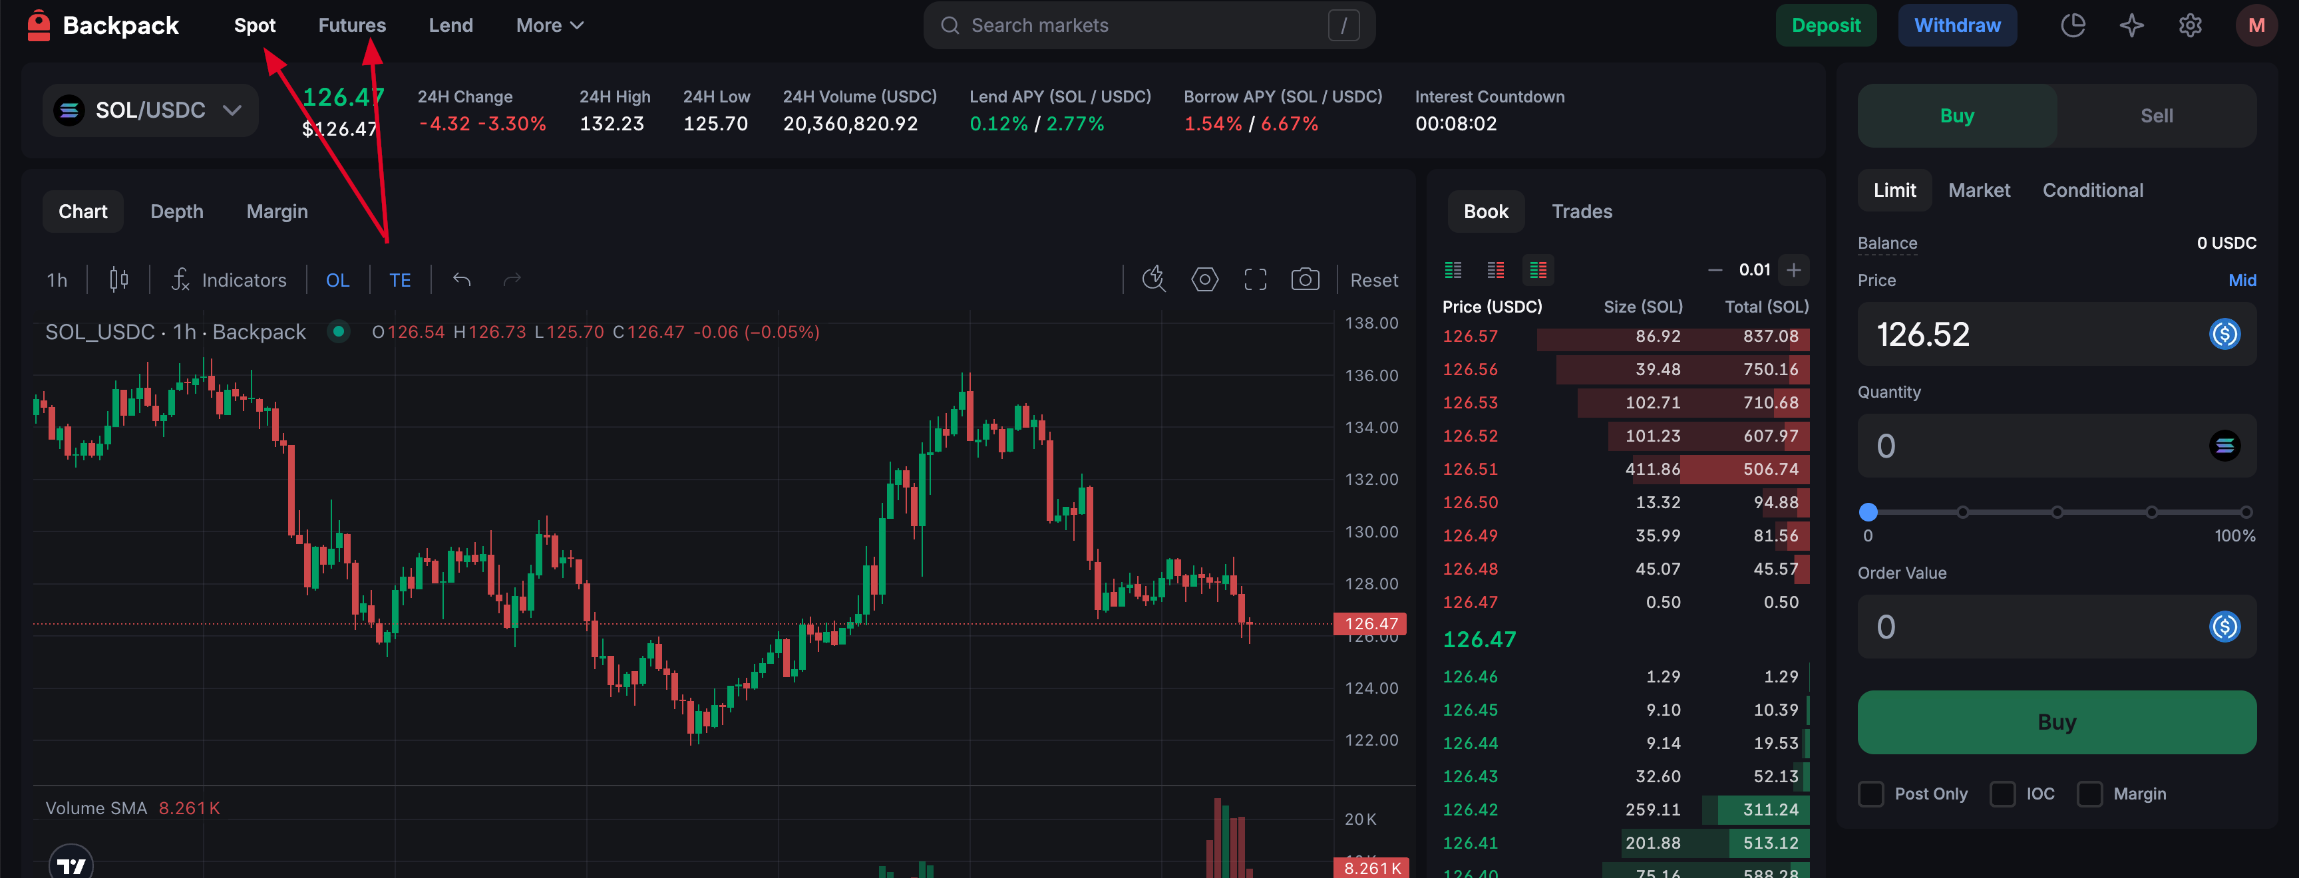The image size is (2299, 878).
Task: Enable the Margin checkbox
Action: pyautogui.click(x=2089, y=794)
